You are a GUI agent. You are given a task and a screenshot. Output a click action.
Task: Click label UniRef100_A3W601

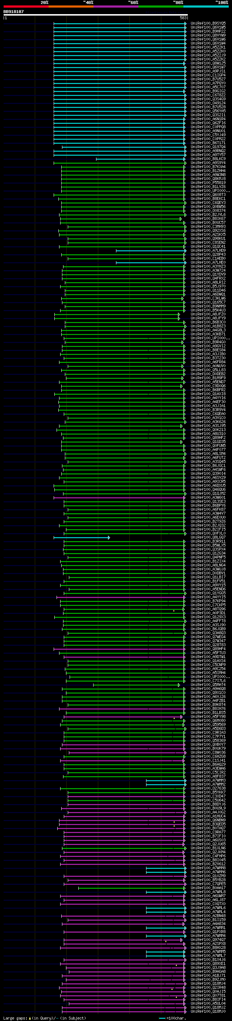208,497
